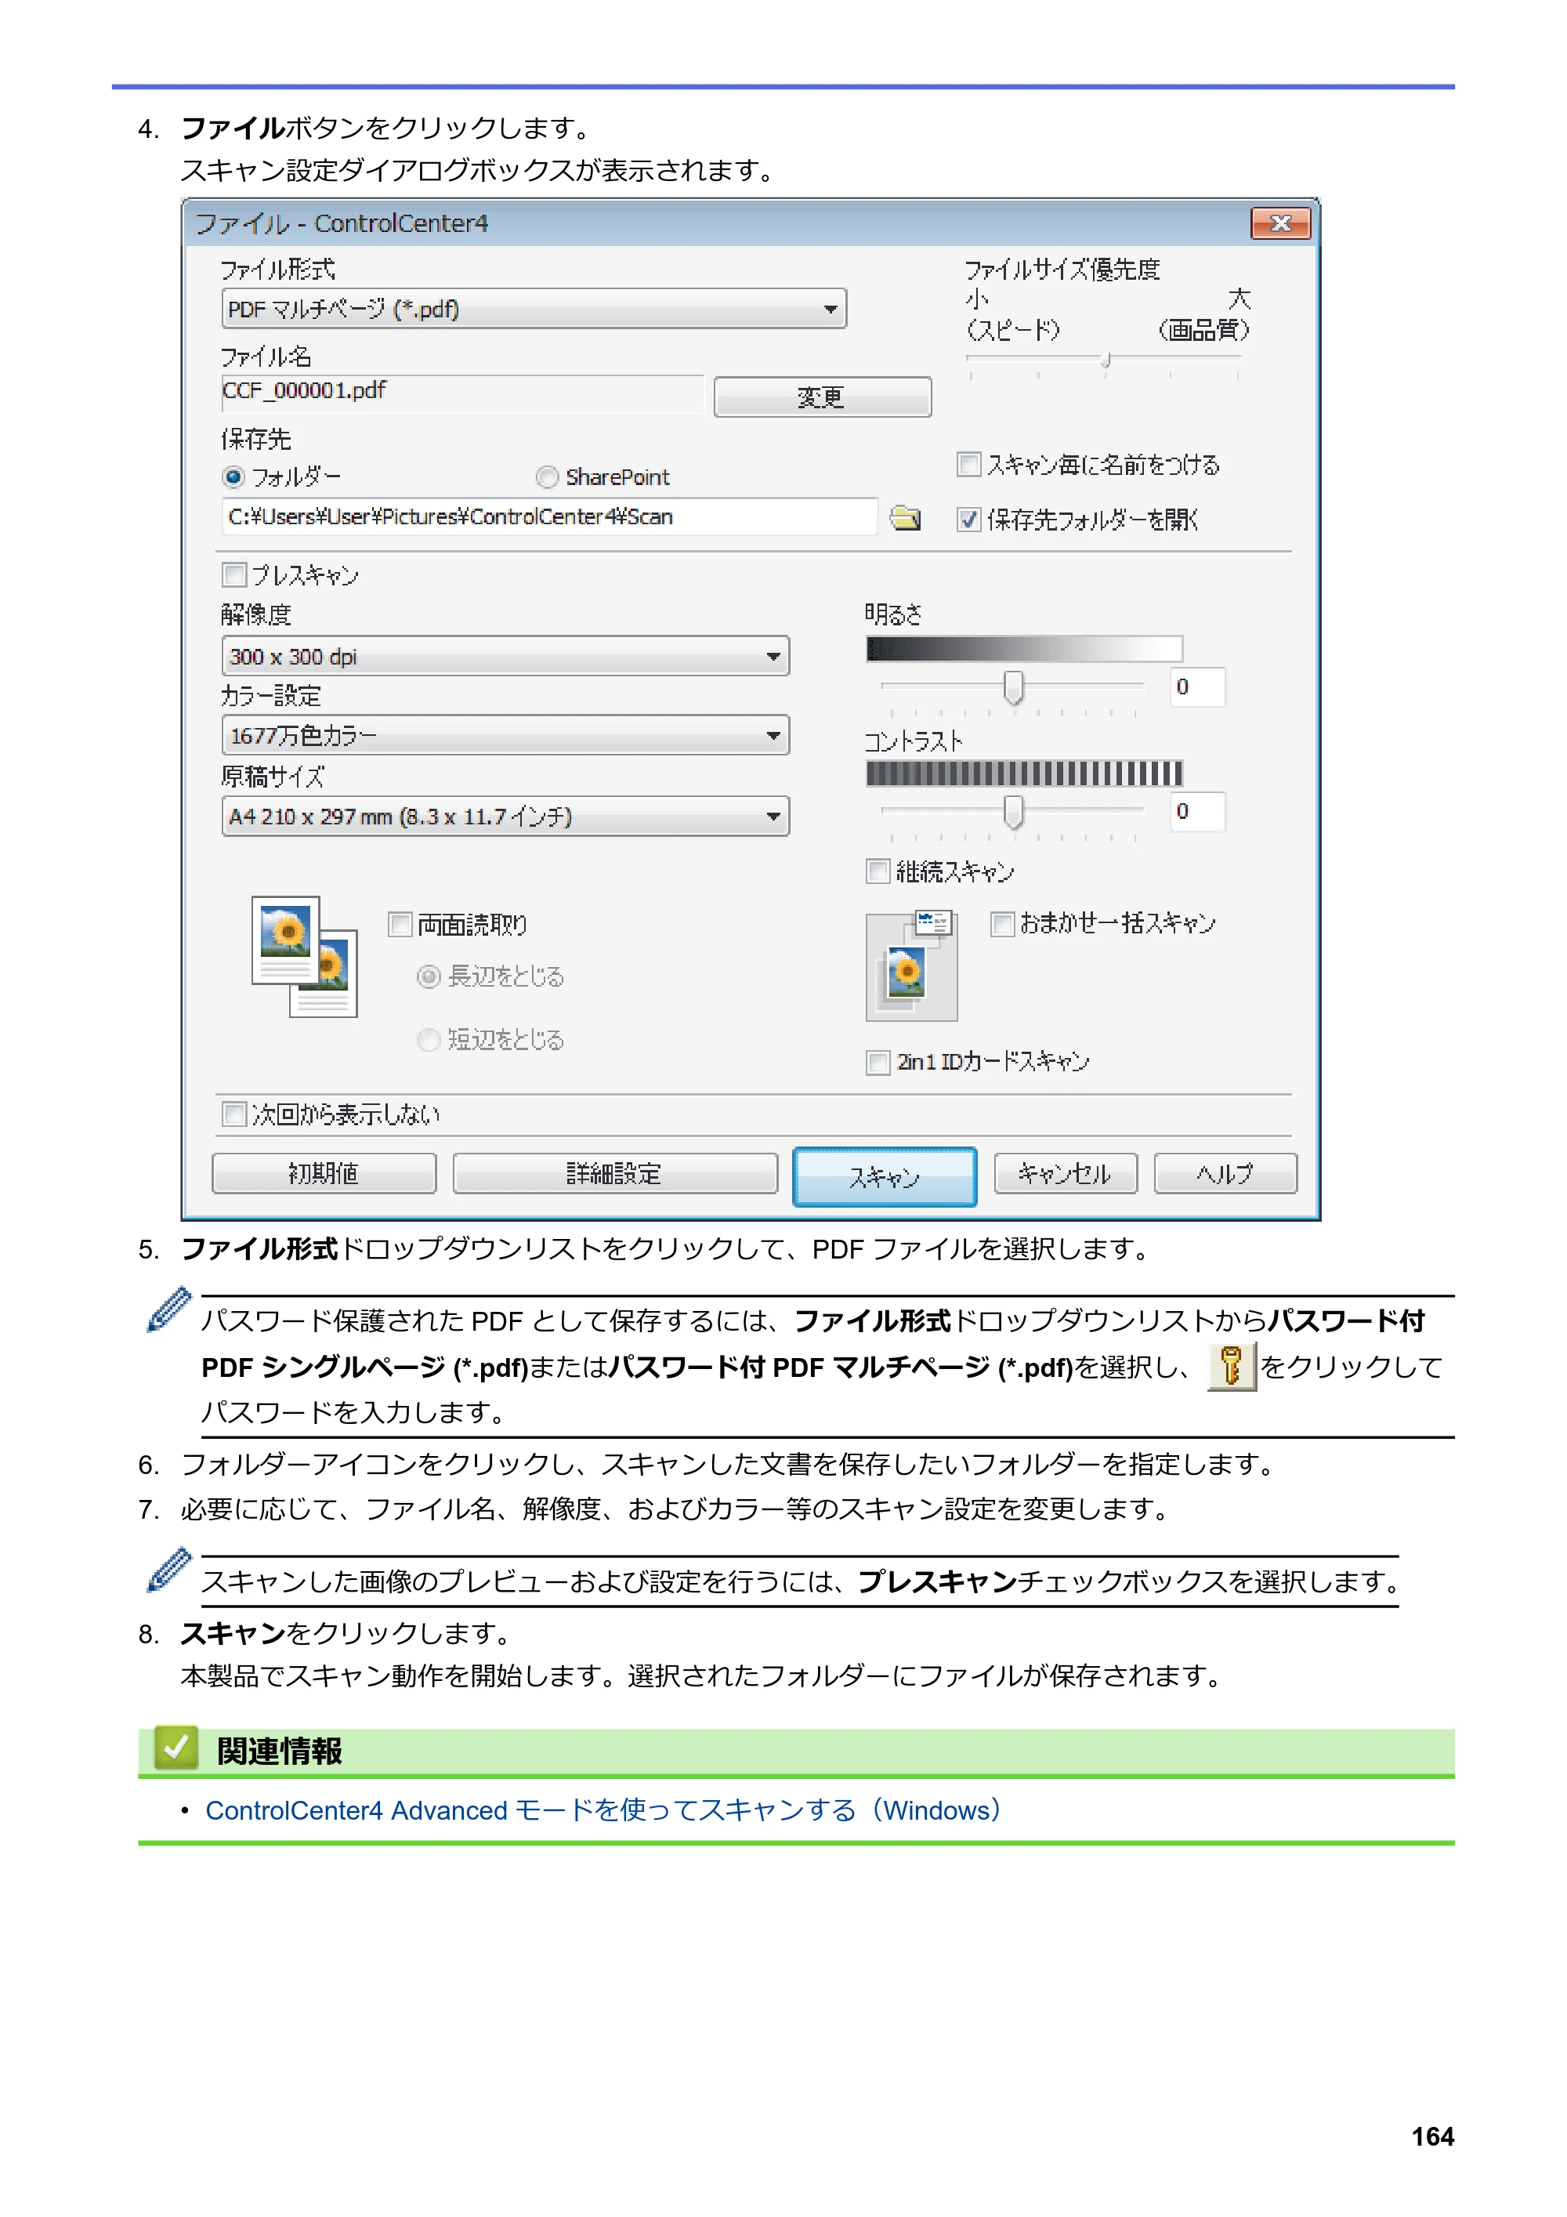Viewport: 1567px width, 2217px height.
Task: Click the 明るさ value box showing 0
Action: pos(1197,687)
